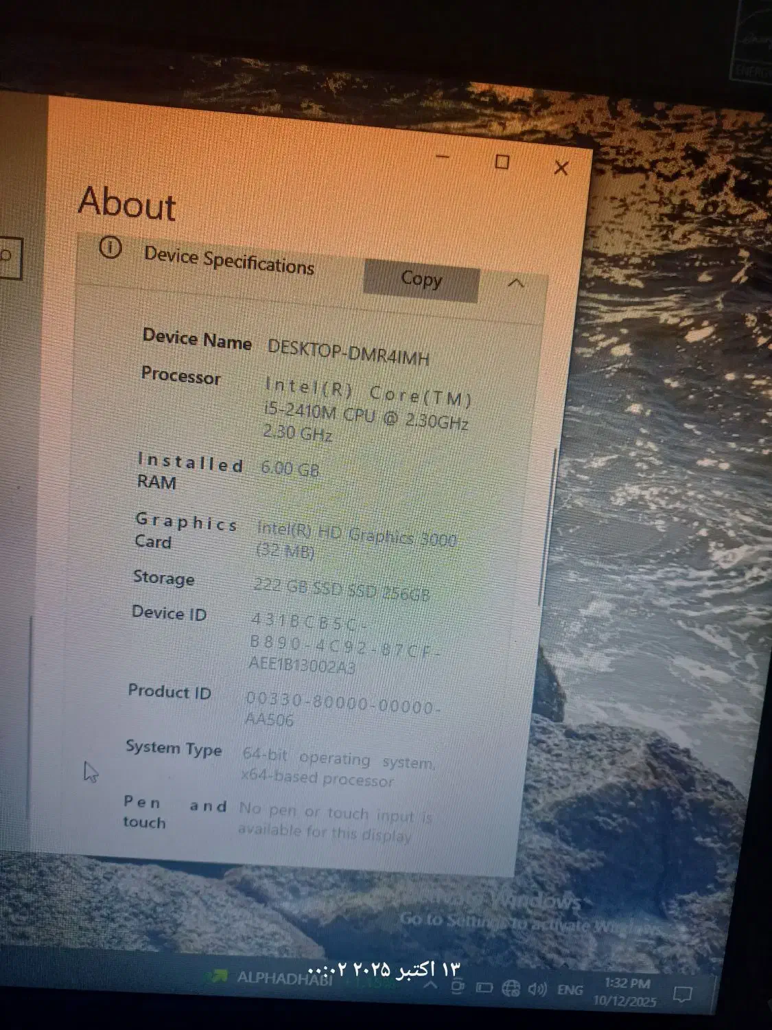
Task: Click the info icon beside Device Specifications
Action: pos(110,248)
